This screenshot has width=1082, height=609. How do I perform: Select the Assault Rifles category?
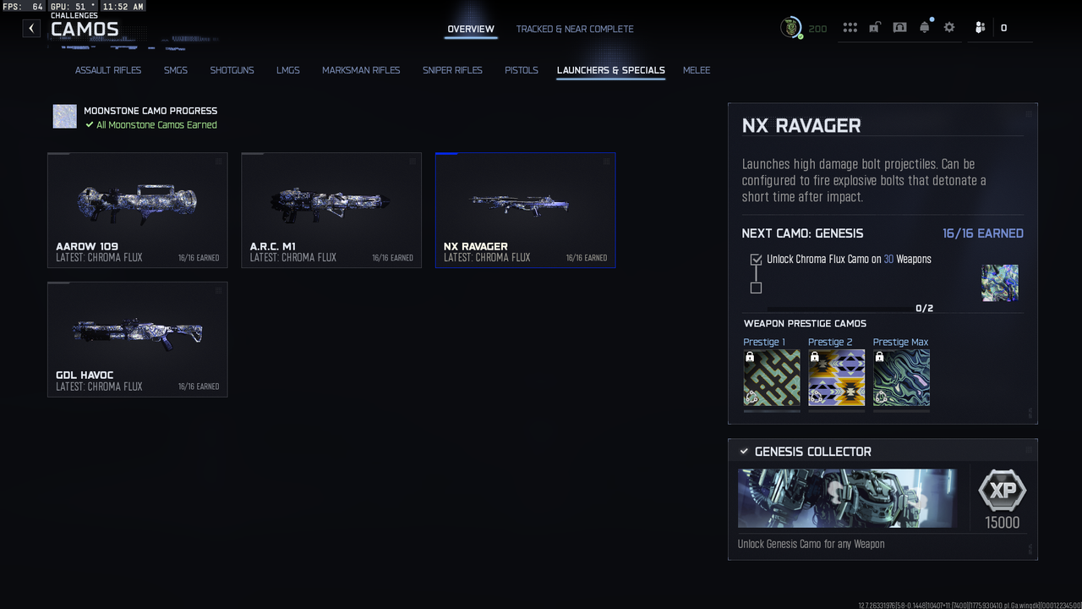[x=108, y=70]
